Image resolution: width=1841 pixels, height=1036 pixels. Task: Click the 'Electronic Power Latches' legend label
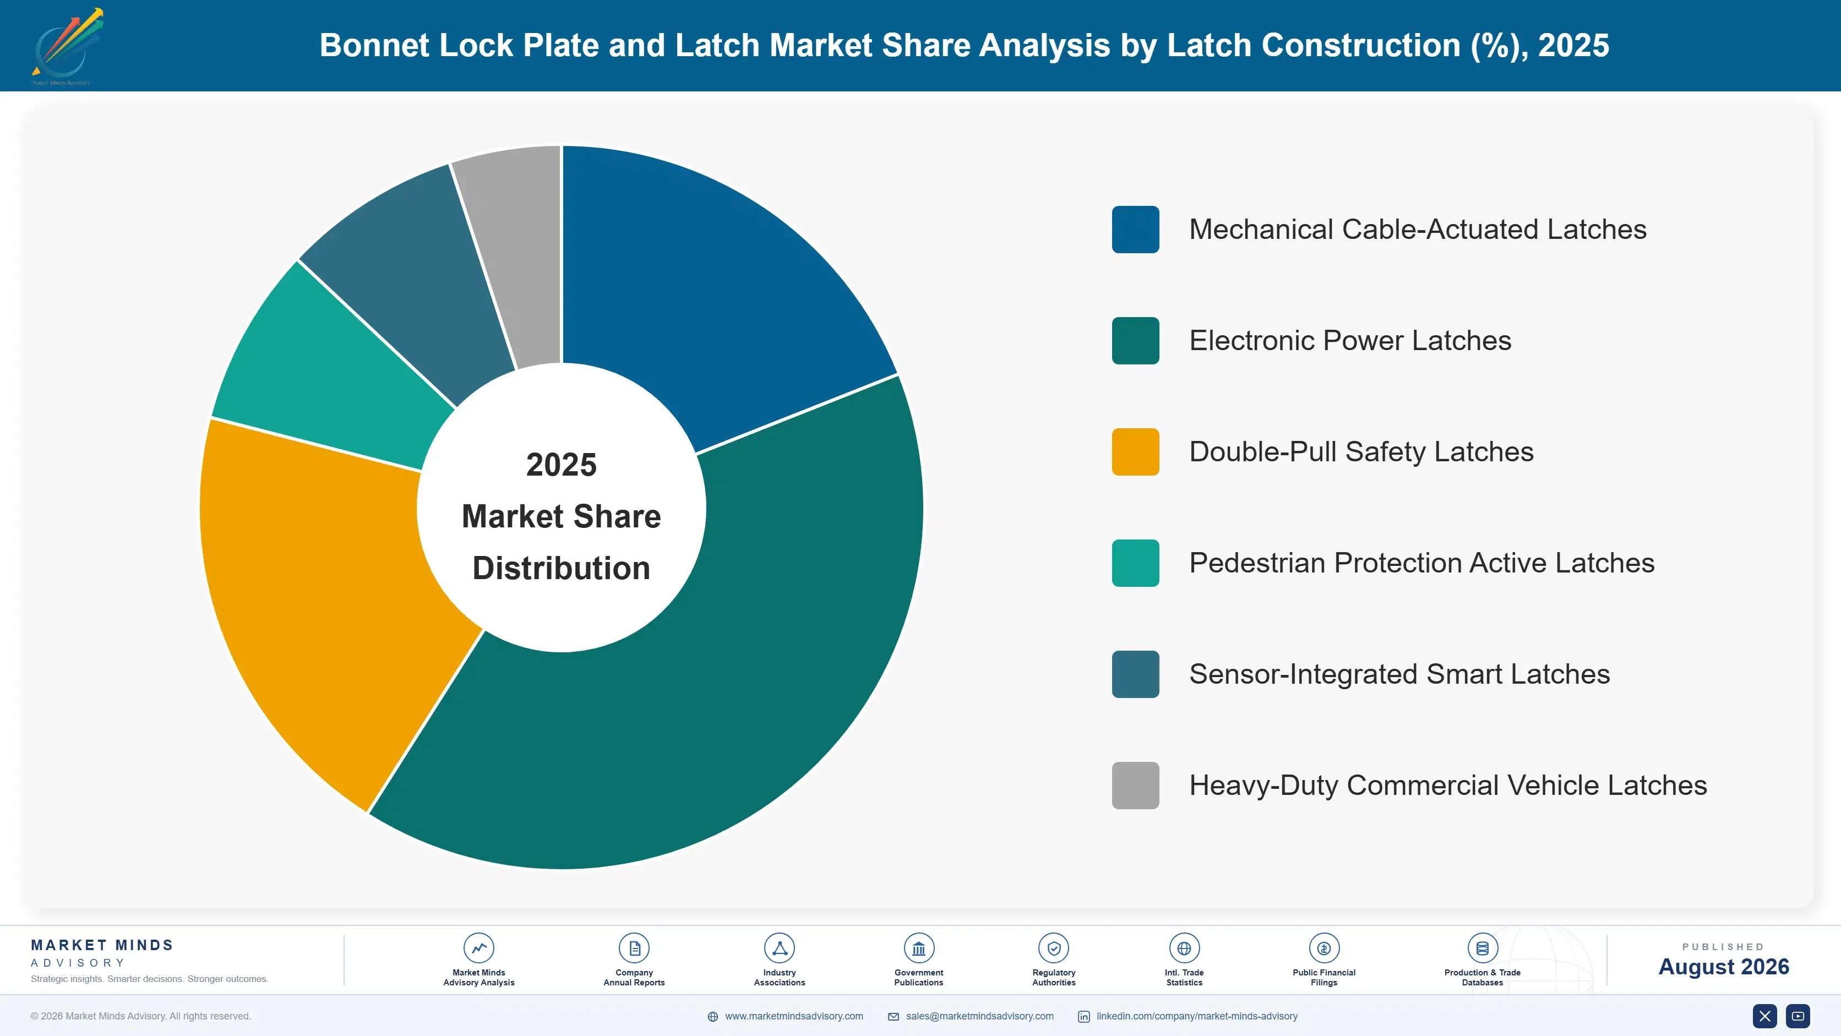(1350, 341)
